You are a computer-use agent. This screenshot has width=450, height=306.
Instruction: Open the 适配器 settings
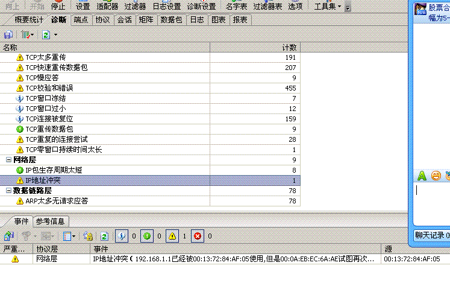(107, 6)
